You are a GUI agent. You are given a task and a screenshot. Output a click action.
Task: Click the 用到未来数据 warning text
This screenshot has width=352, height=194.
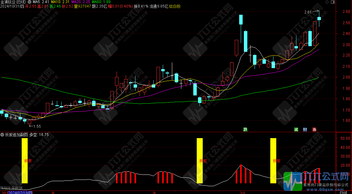tap(11, 188)
